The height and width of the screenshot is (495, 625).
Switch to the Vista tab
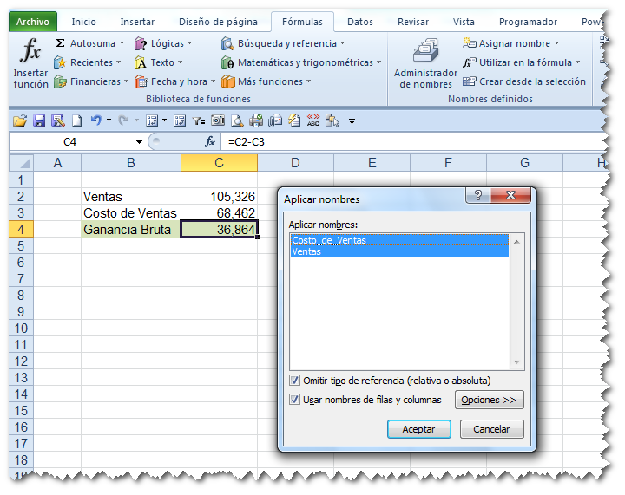[x=464, y=22]
